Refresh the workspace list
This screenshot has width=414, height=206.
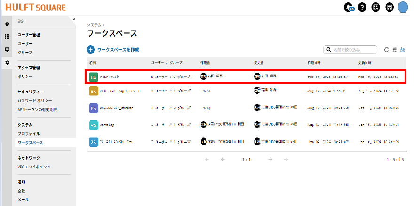(x=387, y=49)
